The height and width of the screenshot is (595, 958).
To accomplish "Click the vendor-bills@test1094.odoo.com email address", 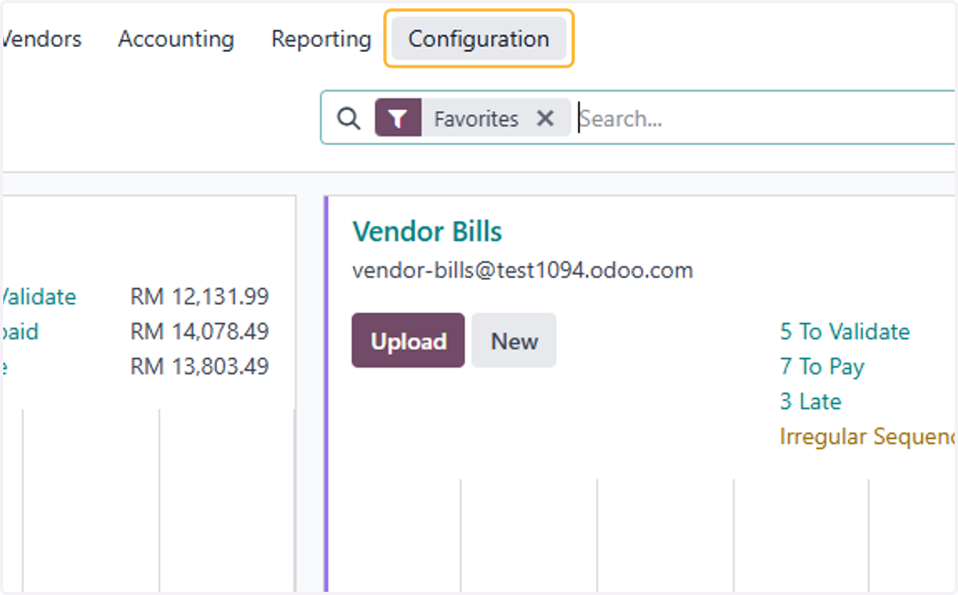I will pyautogui.click(x=522, y=270).
